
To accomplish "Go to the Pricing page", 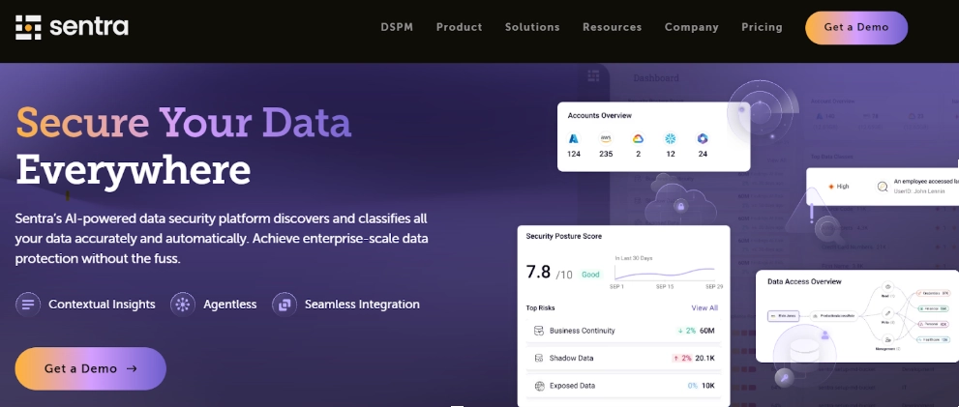I will click(762, 27).
